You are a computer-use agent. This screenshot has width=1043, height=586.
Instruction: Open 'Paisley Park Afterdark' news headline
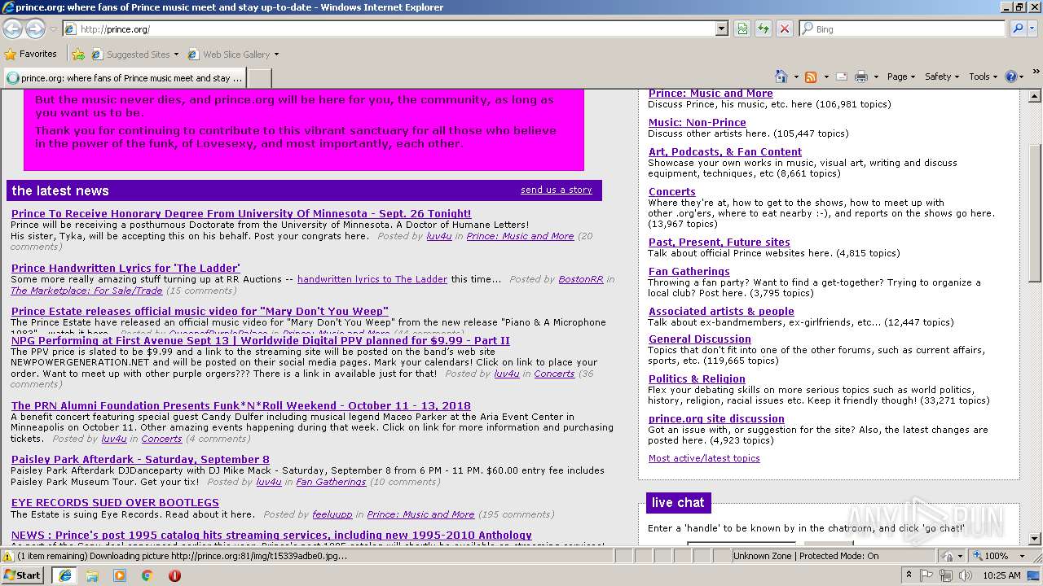coord(140,459)
